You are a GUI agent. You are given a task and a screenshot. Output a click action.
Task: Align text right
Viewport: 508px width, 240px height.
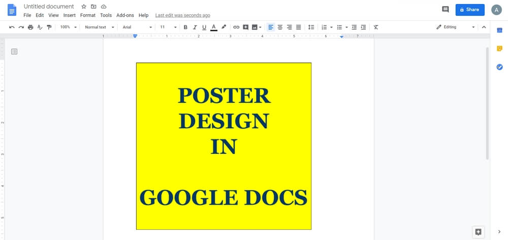click(290, 27)
